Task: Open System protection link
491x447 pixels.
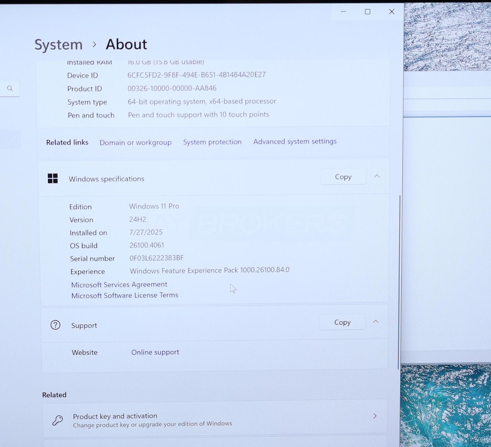Action: [212, 142]
